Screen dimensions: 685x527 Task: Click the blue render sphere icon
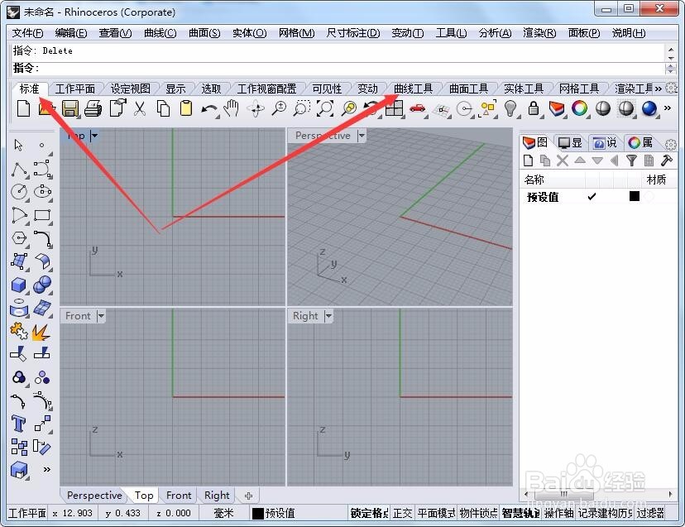[649, 108]
